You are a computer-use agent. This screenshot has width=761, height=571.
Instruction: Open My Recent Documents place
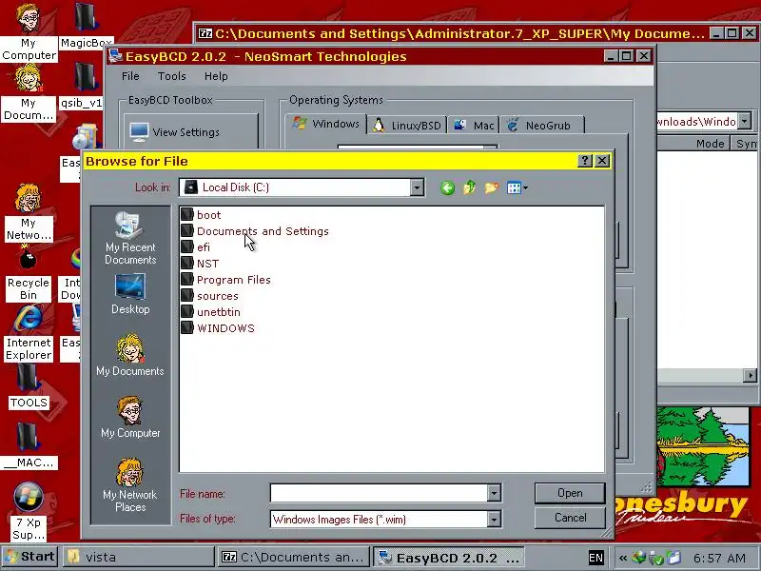point(130,239)
